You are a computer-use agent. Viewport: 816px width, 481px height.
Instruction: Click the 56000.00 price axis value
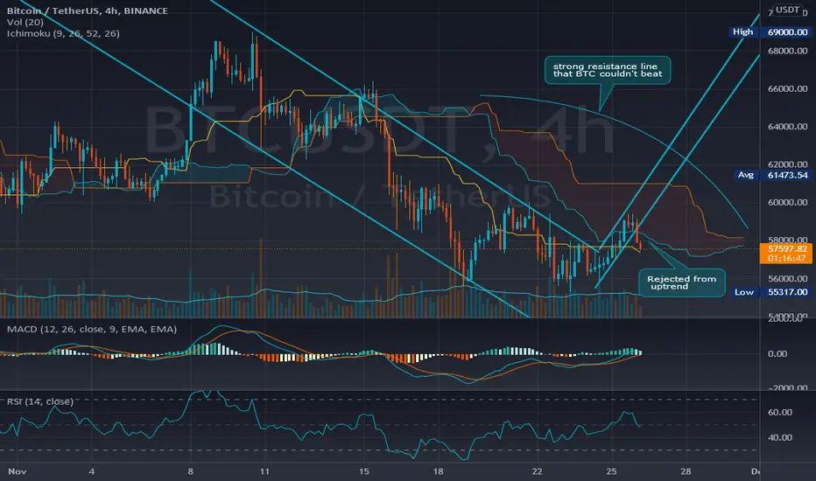pos(787,279)
